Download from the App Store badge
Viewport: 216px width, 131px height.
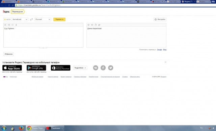12,68
